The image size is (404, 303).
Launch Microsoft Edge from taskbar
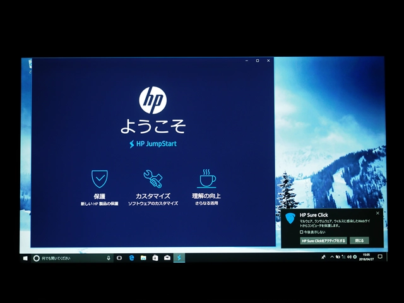point(131,258)
